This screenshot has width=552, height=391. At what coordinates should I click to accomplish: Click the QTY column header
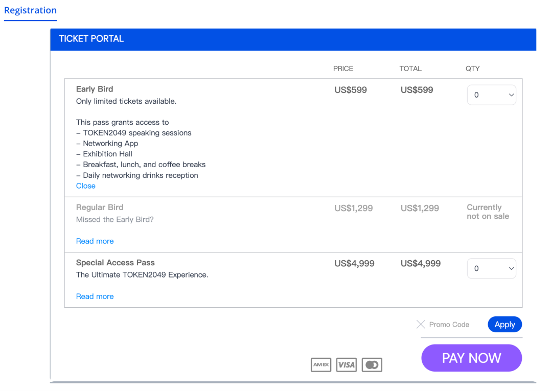[472, 68]
